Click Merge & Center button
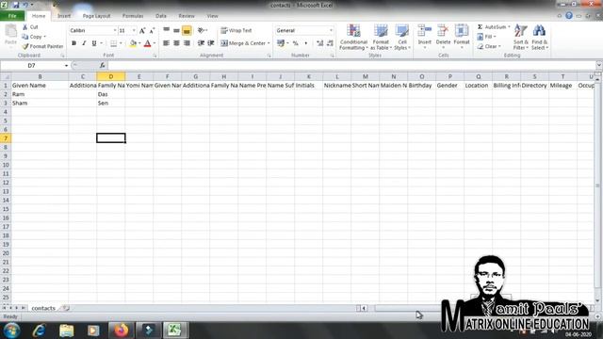Screen dimensions: 603x339 243,43
